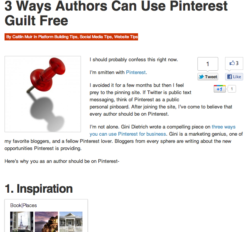Click the Google +1 button
Viewport: 247px width, 232px height.
pyautogui.click(x=220, y=89)
